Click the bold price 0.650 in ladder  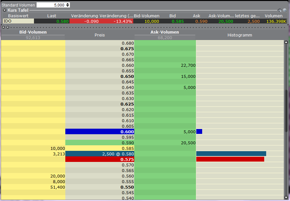[127, 77]
